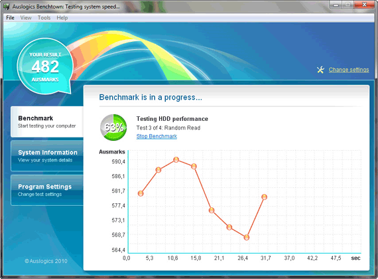Click the Stop Benchmark link
The height and width of the screenshot is (279, 378).
tap(157, 136)
